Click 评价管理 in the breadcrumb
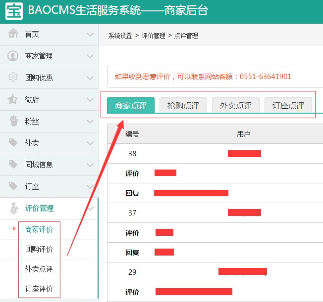 154,36
